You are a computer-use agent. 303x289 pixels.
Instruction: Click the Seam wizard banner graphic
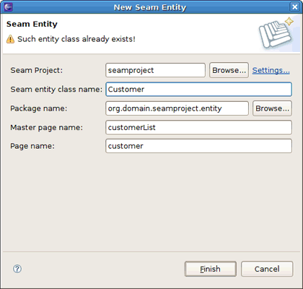(x=276, y=33)
